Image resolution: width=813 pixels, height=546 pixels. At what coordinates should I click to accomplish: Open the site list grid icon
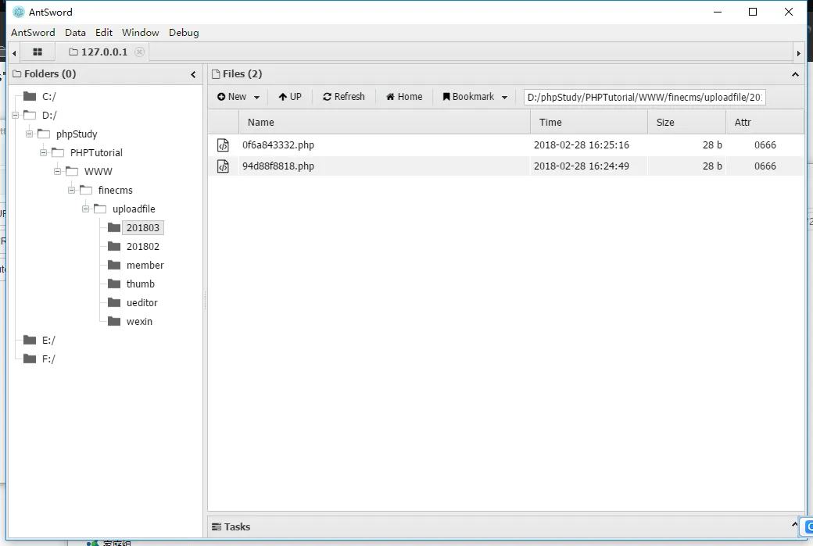tap(37, 52)
